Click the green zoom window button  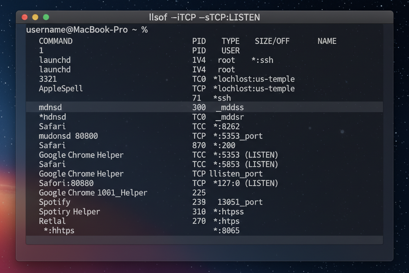(46, 17)
